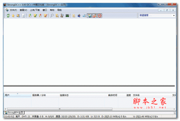The width and height of the screenshot is (180, 121).
Task: Click the download speed limit 5.13 MiB/s entry
Action: (114, 116)
